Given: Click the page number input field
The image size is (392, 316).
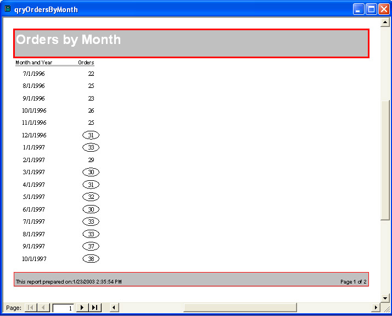Looking at the screenshot, I should (63, 308).
